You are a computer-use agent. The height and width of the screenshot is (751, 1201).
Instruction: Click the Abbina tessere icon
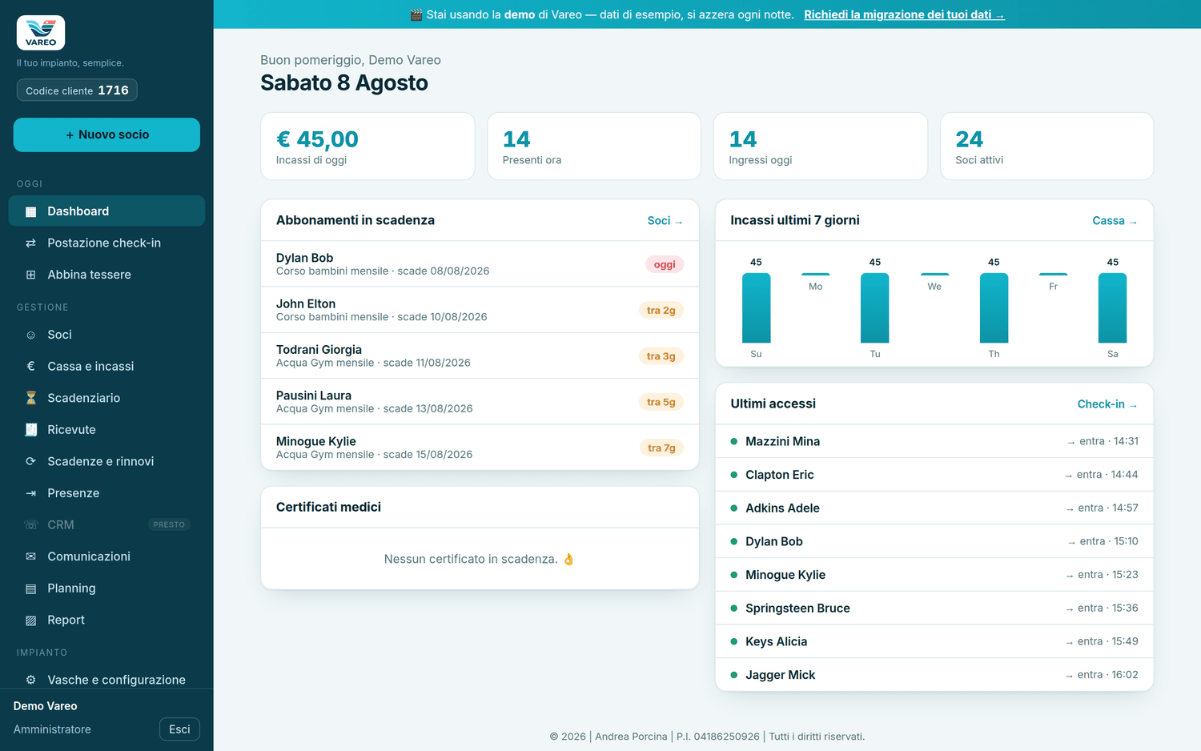(x=31, y=275)
